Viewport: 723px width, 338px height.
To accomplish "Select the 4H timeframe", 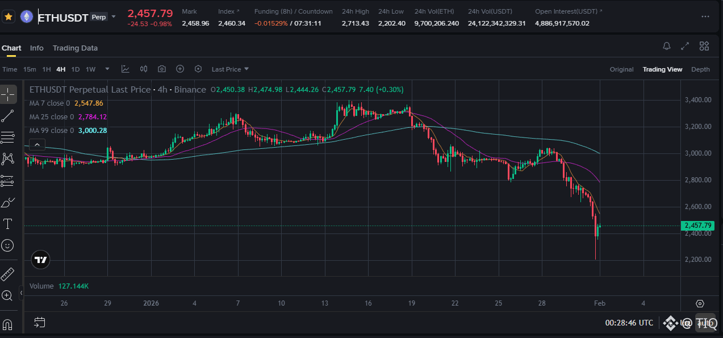I will [x=61, y=69].
